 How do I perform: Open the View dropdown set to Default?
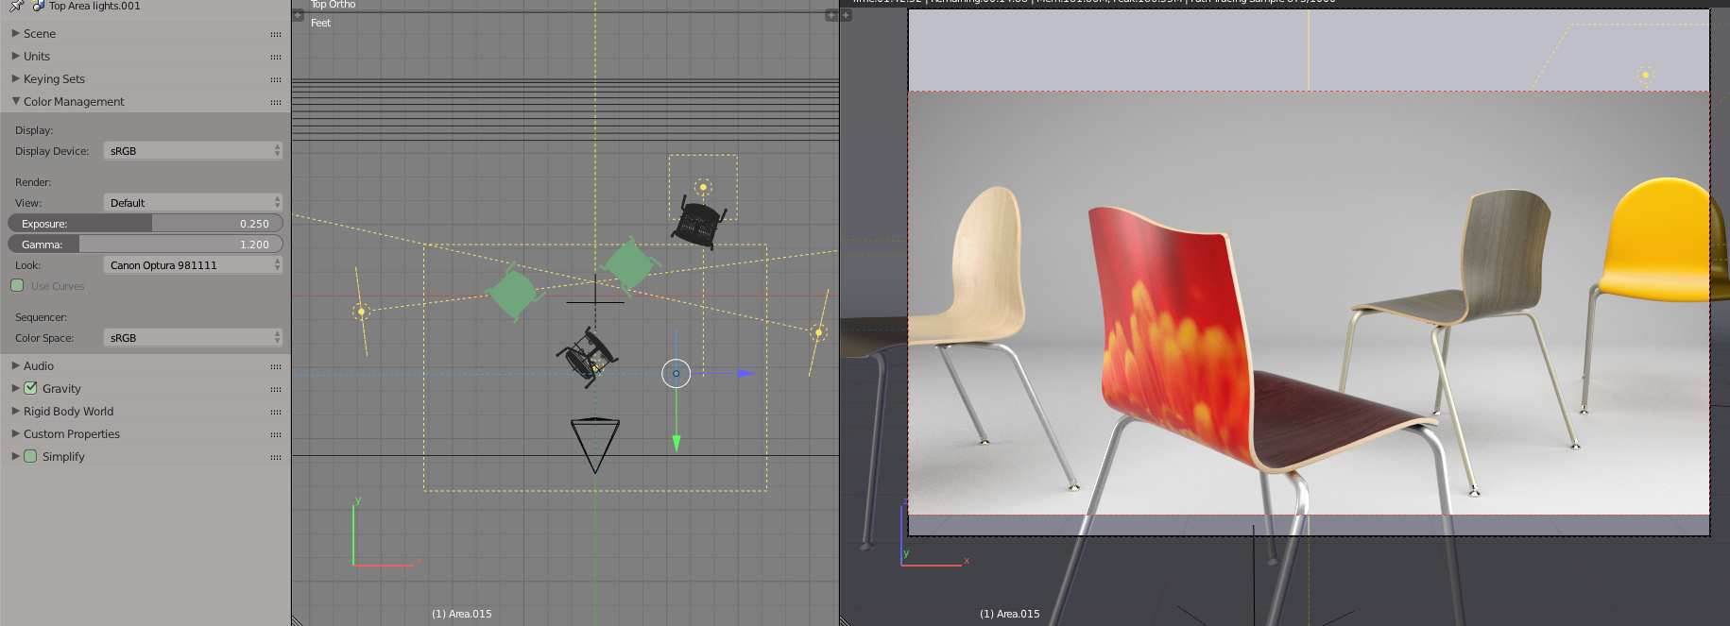click(193, 202)
